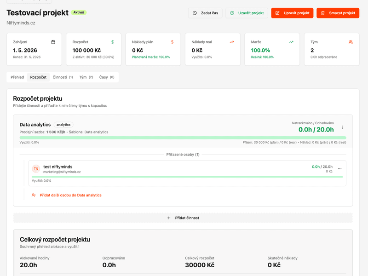368x276 pixels.
Task: Click the Prodejní sazba 1 500 Kč/h text
Action: coord(42,132)
